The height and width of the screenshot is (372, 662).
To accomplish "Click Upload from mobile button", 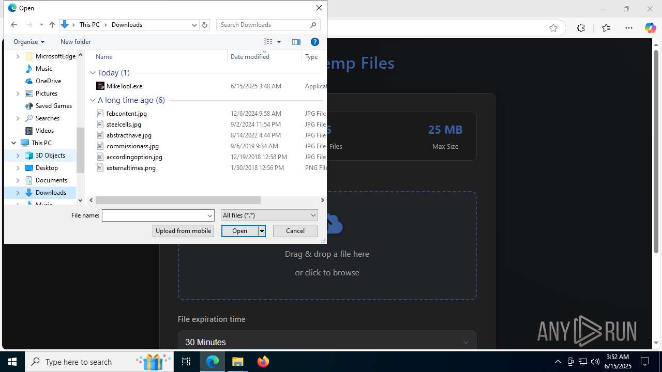I will click(183, 231).
